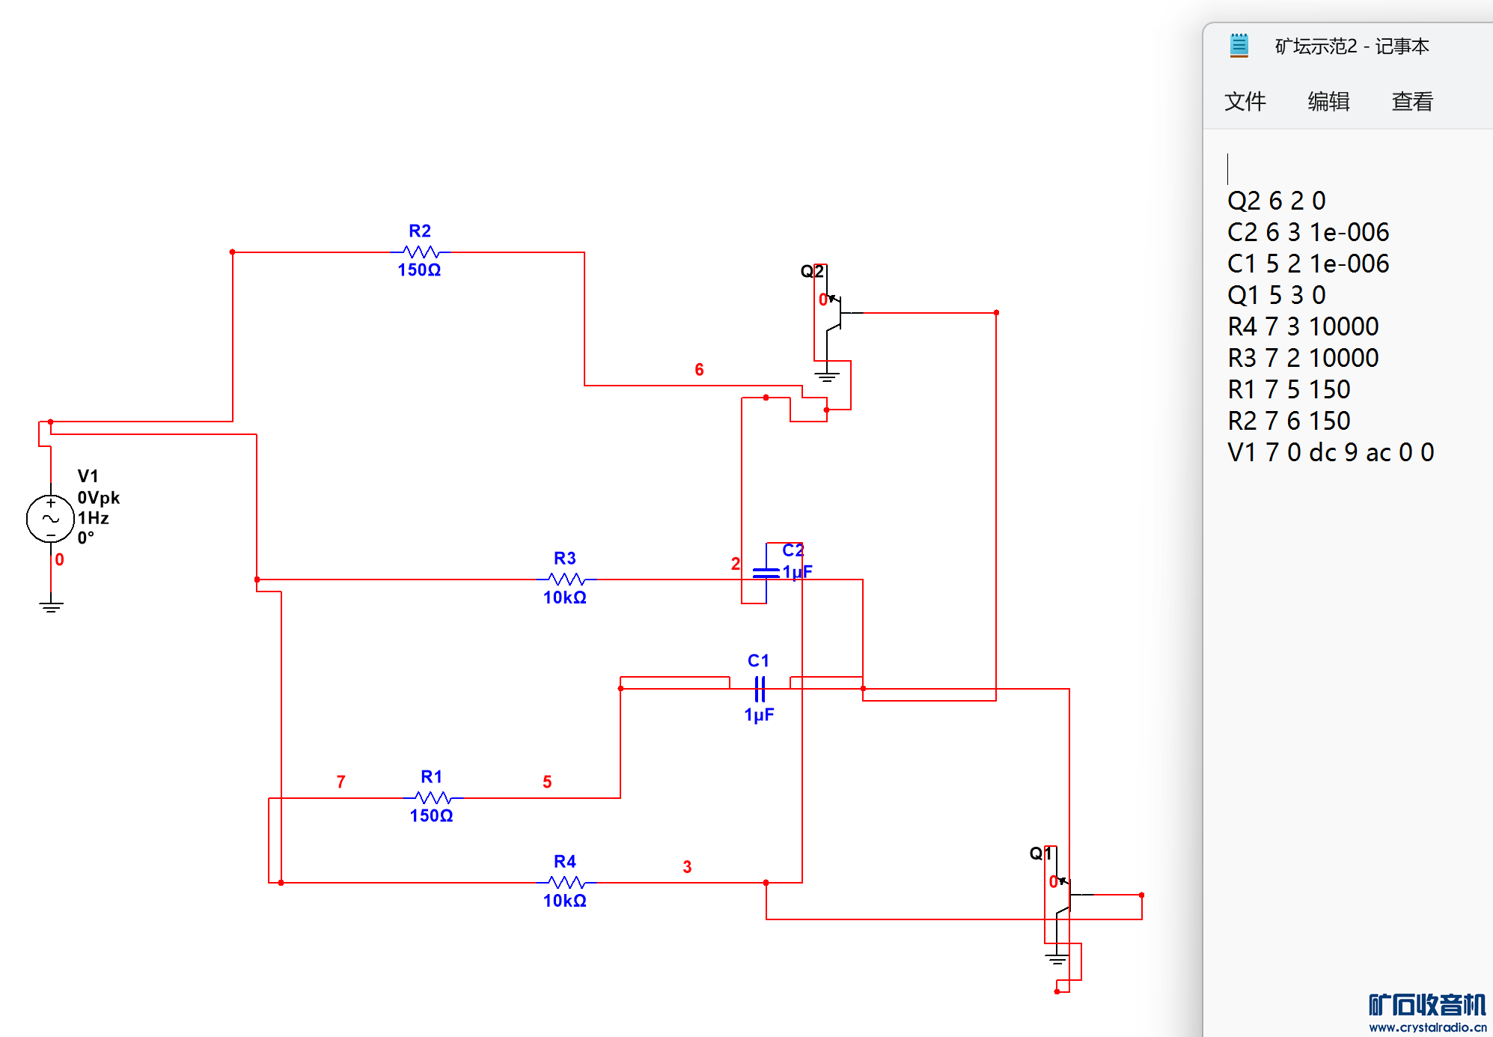Click net label 3 right of R4
1493x1037 pixels.
[x=687, y=867]
